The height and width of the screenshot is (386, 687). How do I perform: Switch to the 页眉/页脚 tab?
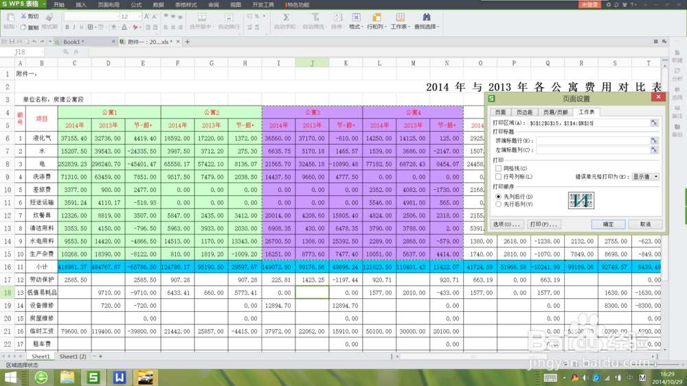pyautogui.click(x=555, y=112)
